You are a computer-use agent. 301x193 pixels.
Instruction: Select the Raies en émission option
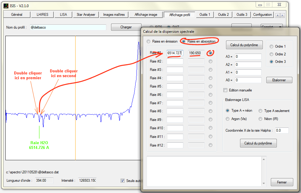click(x=148, y=41)
